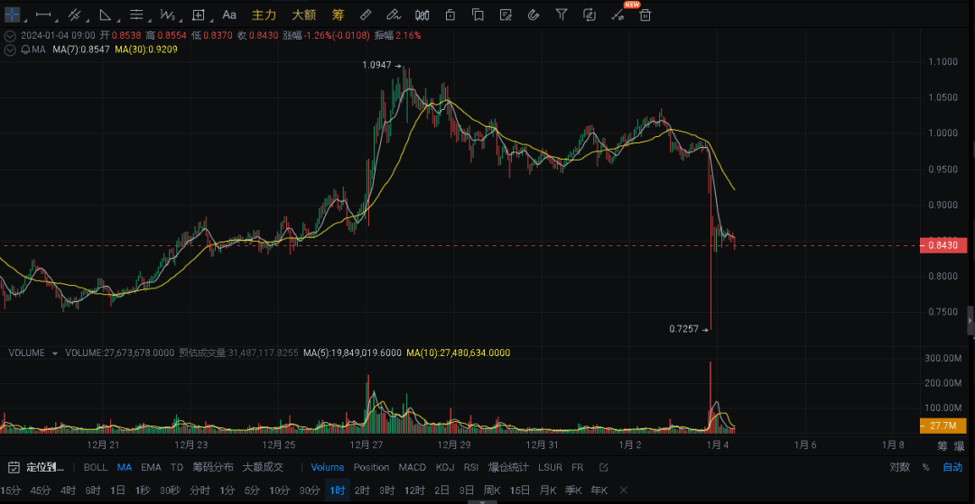Select the freehand brush drawing tool
This screenshot has height=504, width=975.
tap(393, 14)
